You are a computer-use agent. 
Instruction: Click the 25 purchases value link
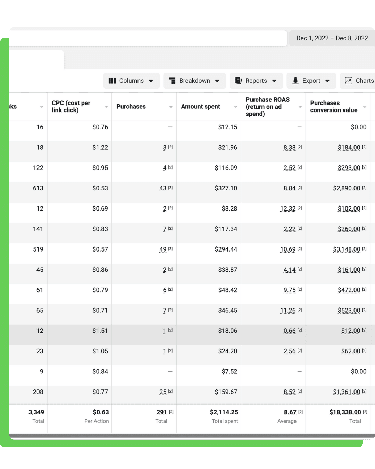point(163,392)
